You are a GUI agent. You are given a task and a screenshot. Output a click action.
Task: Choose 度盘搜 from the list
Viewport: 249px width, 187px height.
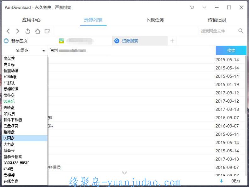click(x=25, y=58)
